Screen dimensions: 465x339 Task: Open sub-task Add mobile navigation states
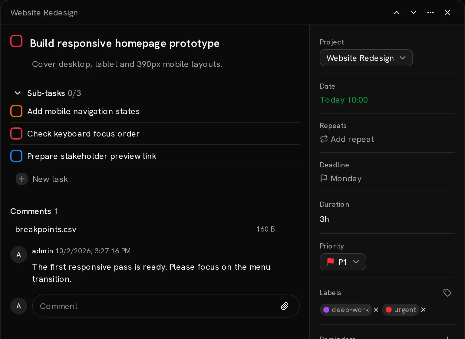click(x=84, y=111)
